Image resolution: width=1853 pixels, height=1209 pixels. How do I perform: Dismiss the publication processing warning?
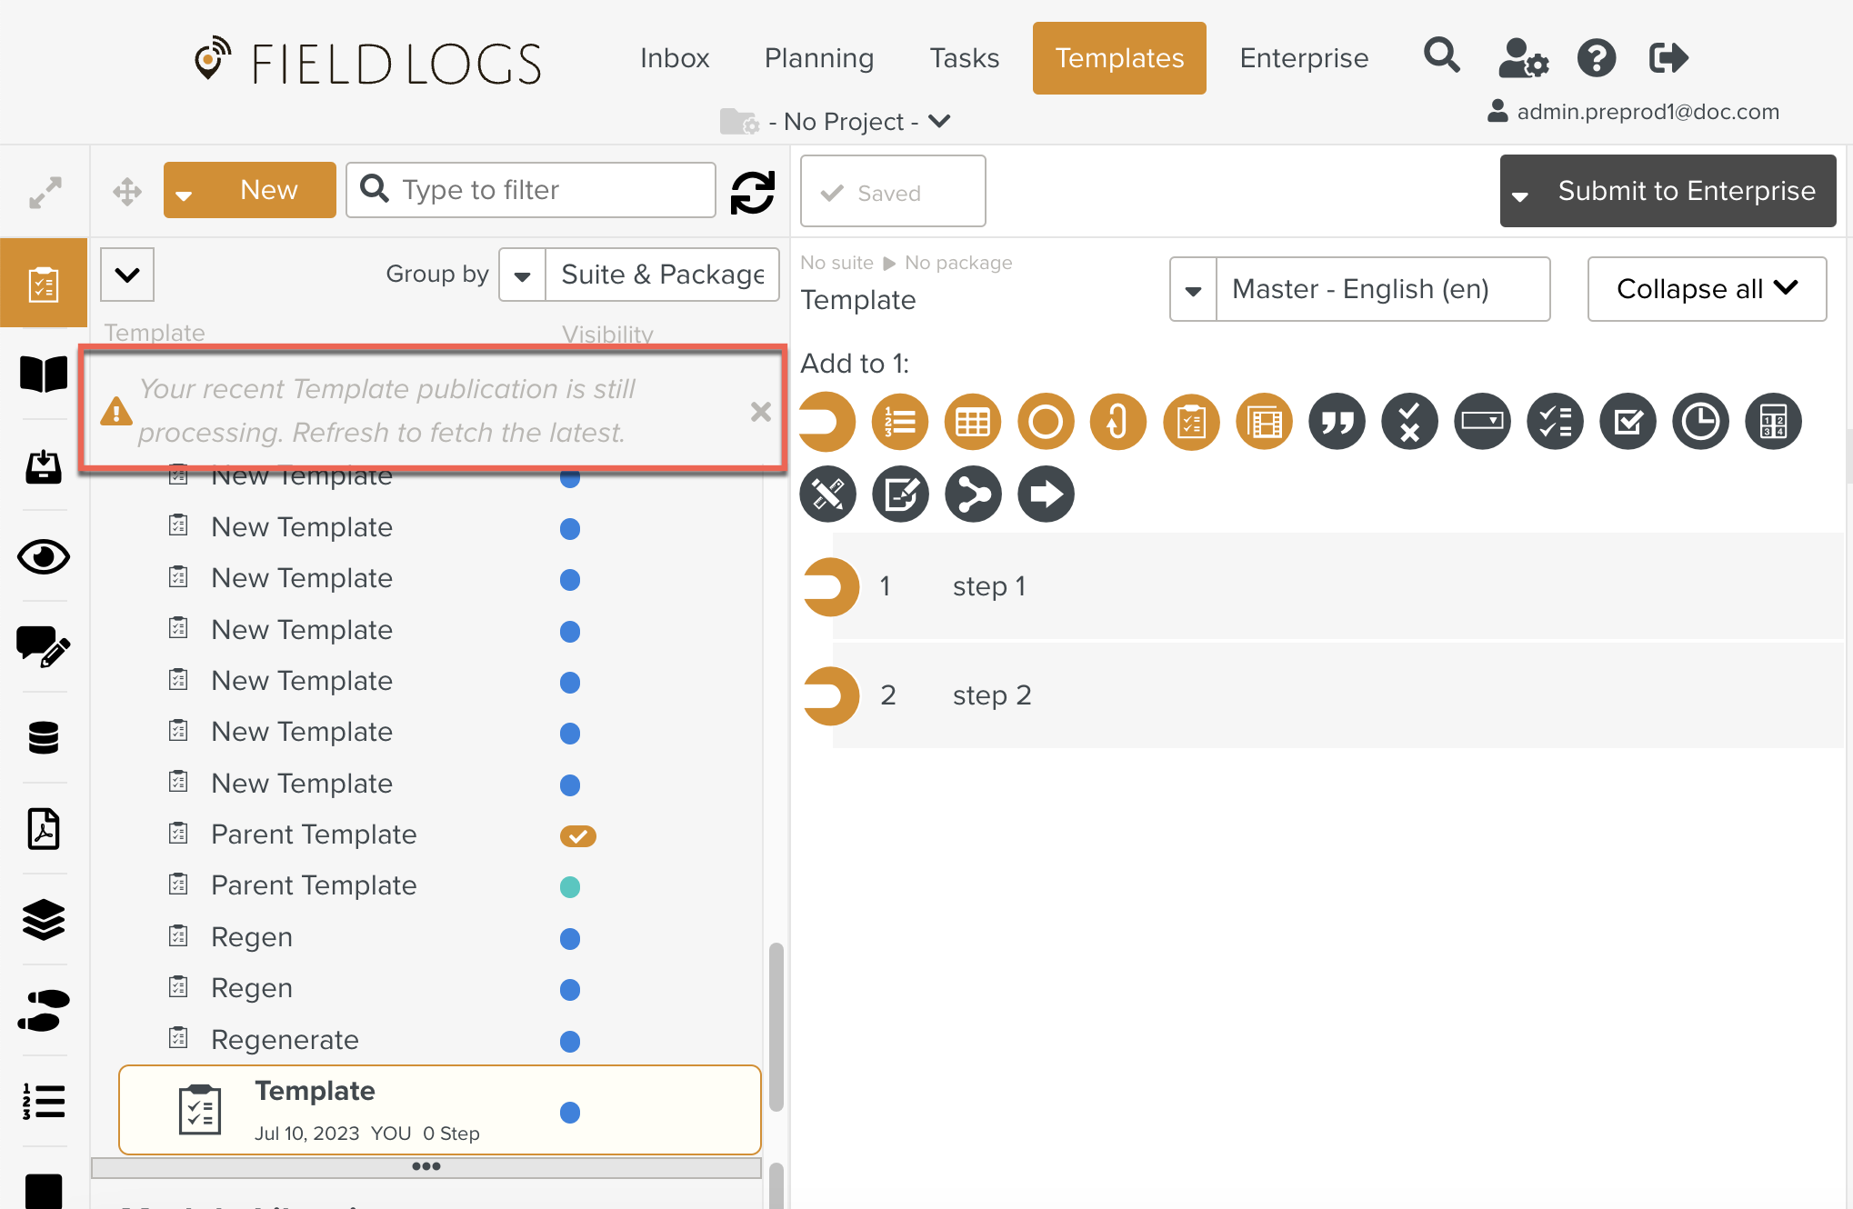point(760,412)
